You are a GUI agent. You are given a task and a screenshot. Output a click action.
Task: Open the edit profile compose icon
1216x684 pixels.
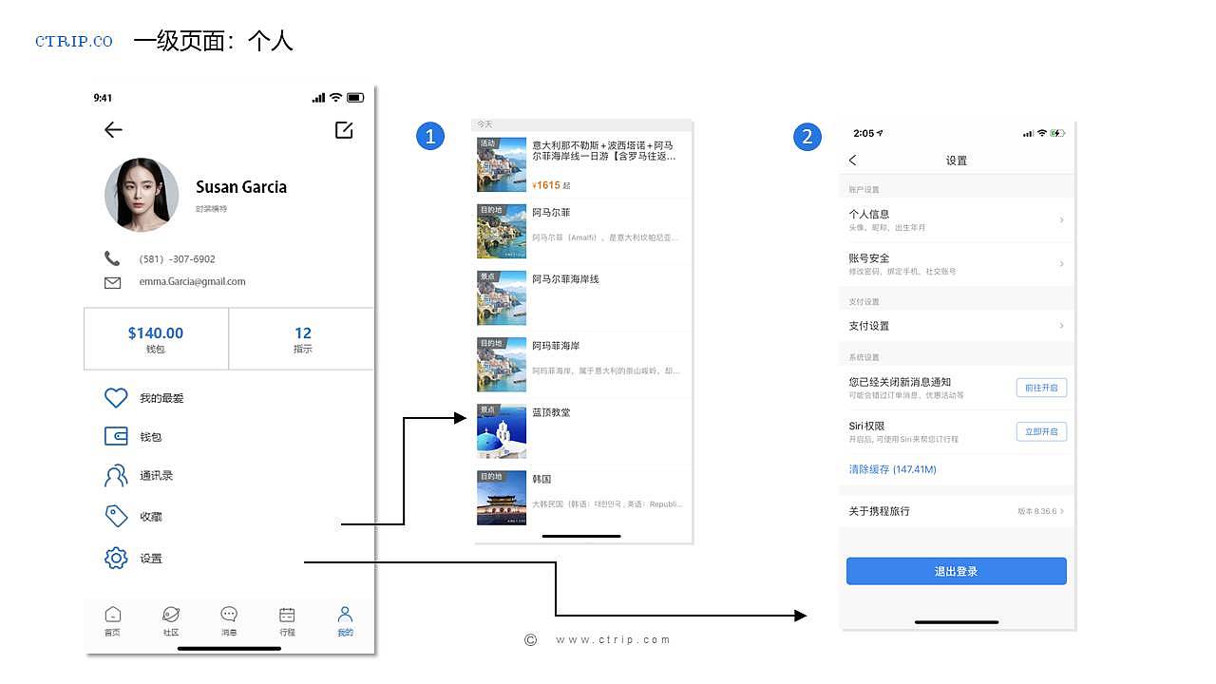(x=344, y=131)
